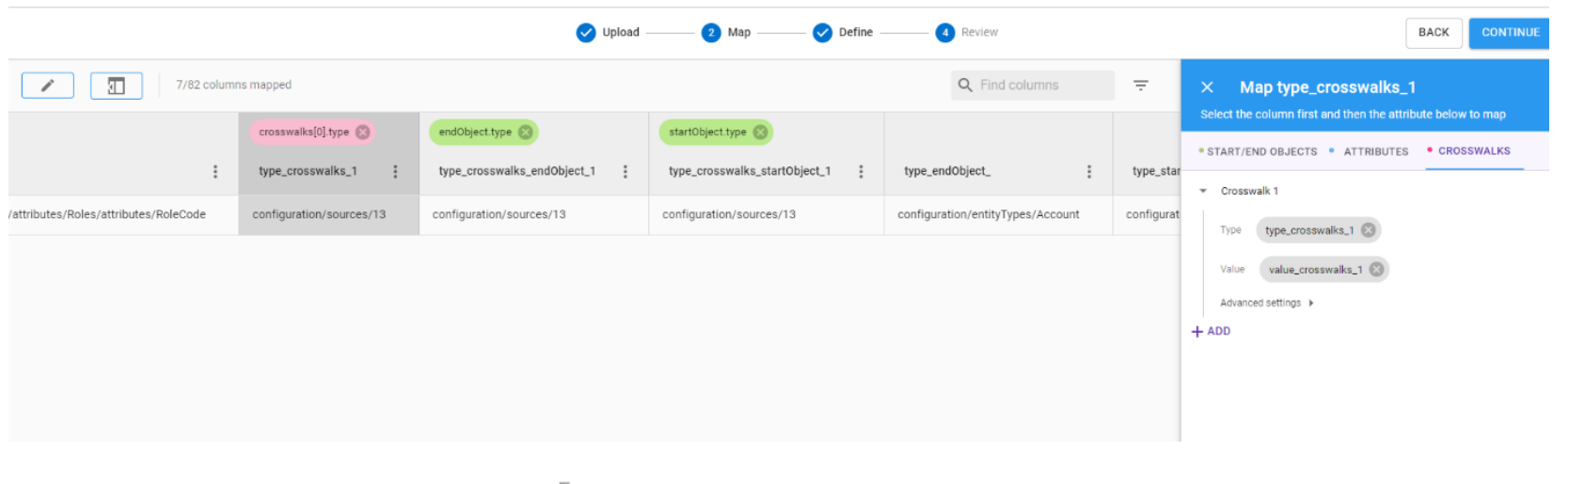The width and height of the screenshot is (1569, 484).
Task: Click the CONTINUE button
Action: [x=1511, y=32]
